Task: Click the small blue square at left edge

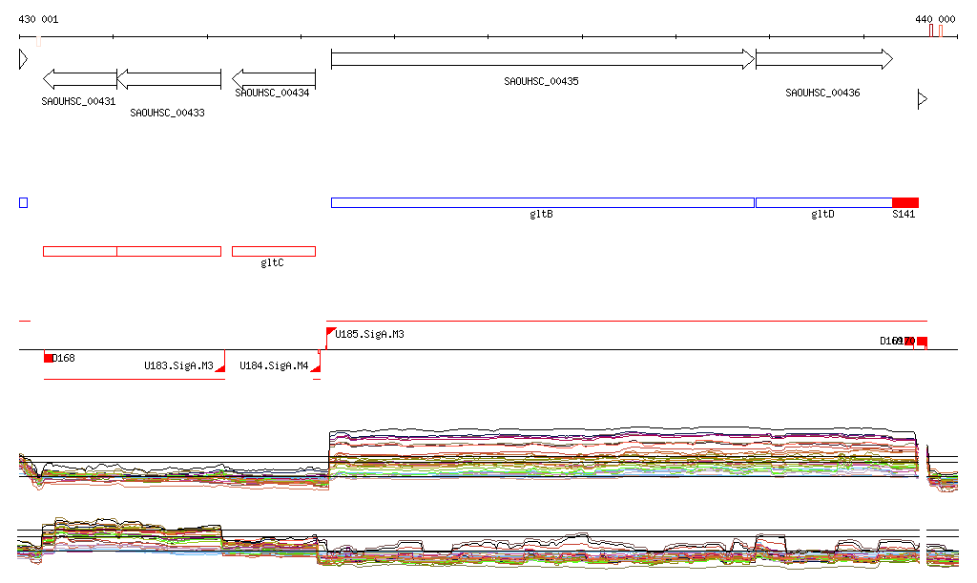Action: [x=24, y=202]
